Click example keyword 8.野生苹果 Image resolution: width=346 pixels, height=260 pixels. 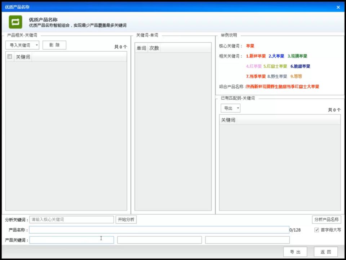[x=277, y=77]
